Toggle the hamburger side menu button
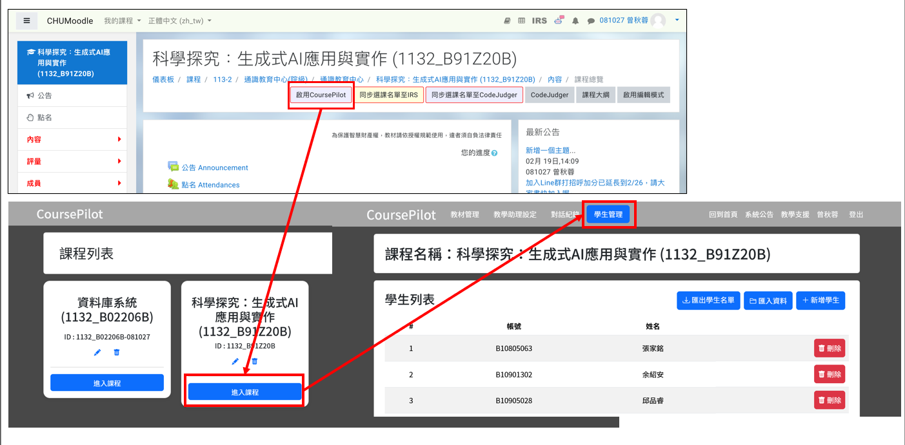 [x=26, y=21]
